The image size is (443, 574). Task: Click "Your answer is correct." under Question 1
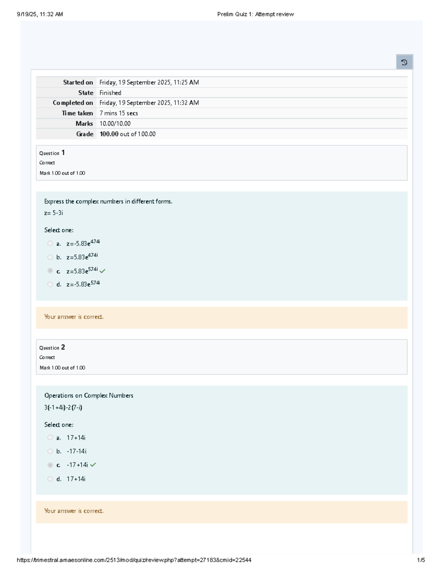tap(74, 317)
